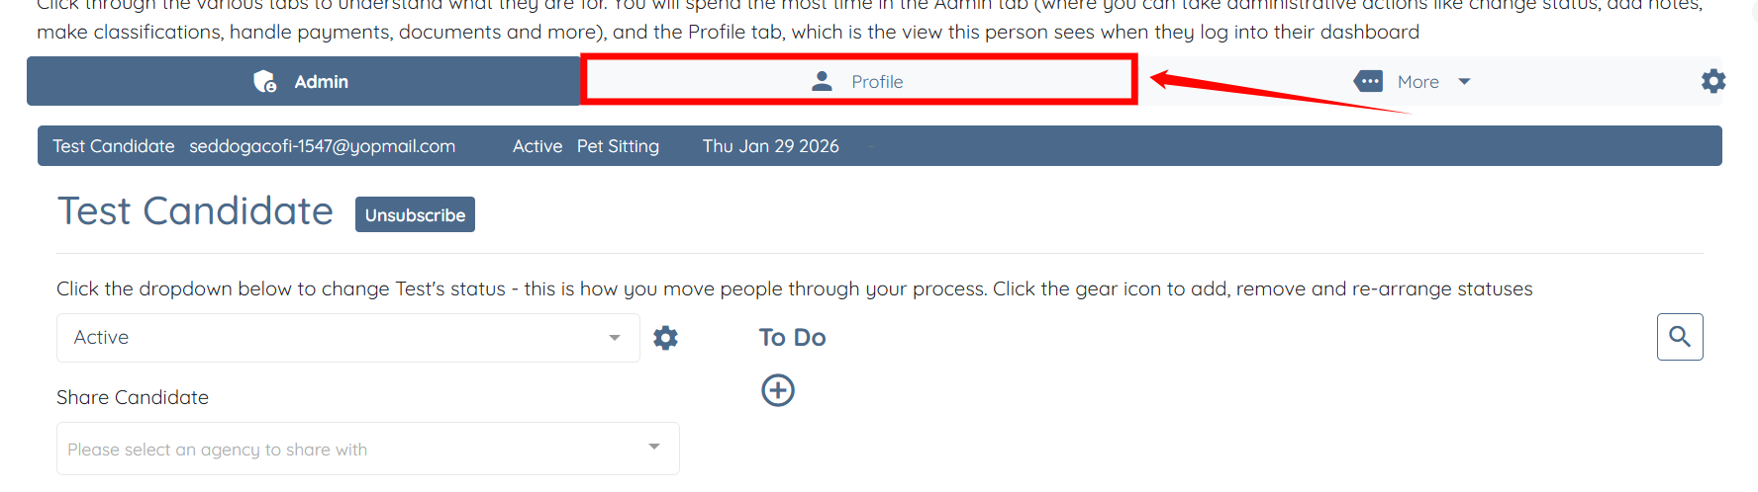Click Test Candidate name in header bar
This screenshot has height=492, width=1758.
[x=113, y=146]
